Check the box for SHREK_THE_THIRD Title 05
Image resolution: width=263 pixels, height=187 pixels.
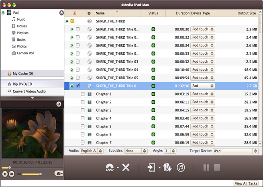(77, 78)
